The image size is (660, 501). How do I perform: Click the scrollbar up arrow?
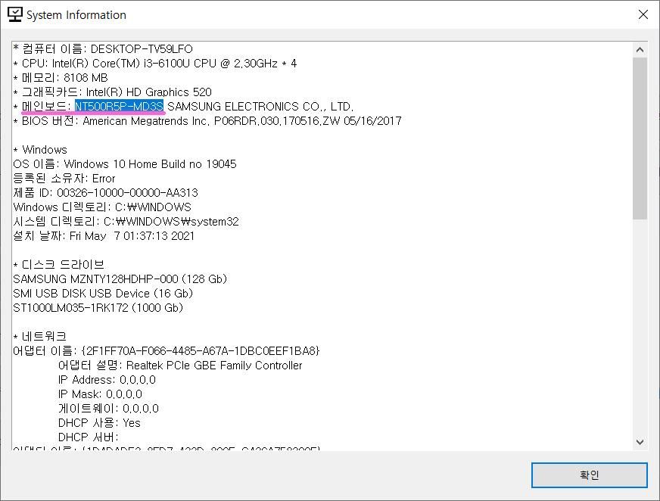(x=640, y=50)
